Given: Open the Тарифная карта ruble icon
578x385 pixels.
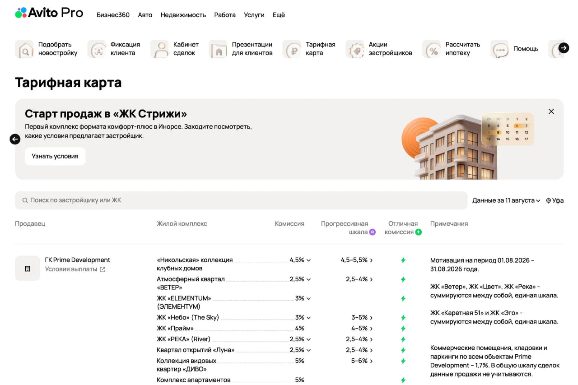Looking at the screenshot, I should coord(292,49).
